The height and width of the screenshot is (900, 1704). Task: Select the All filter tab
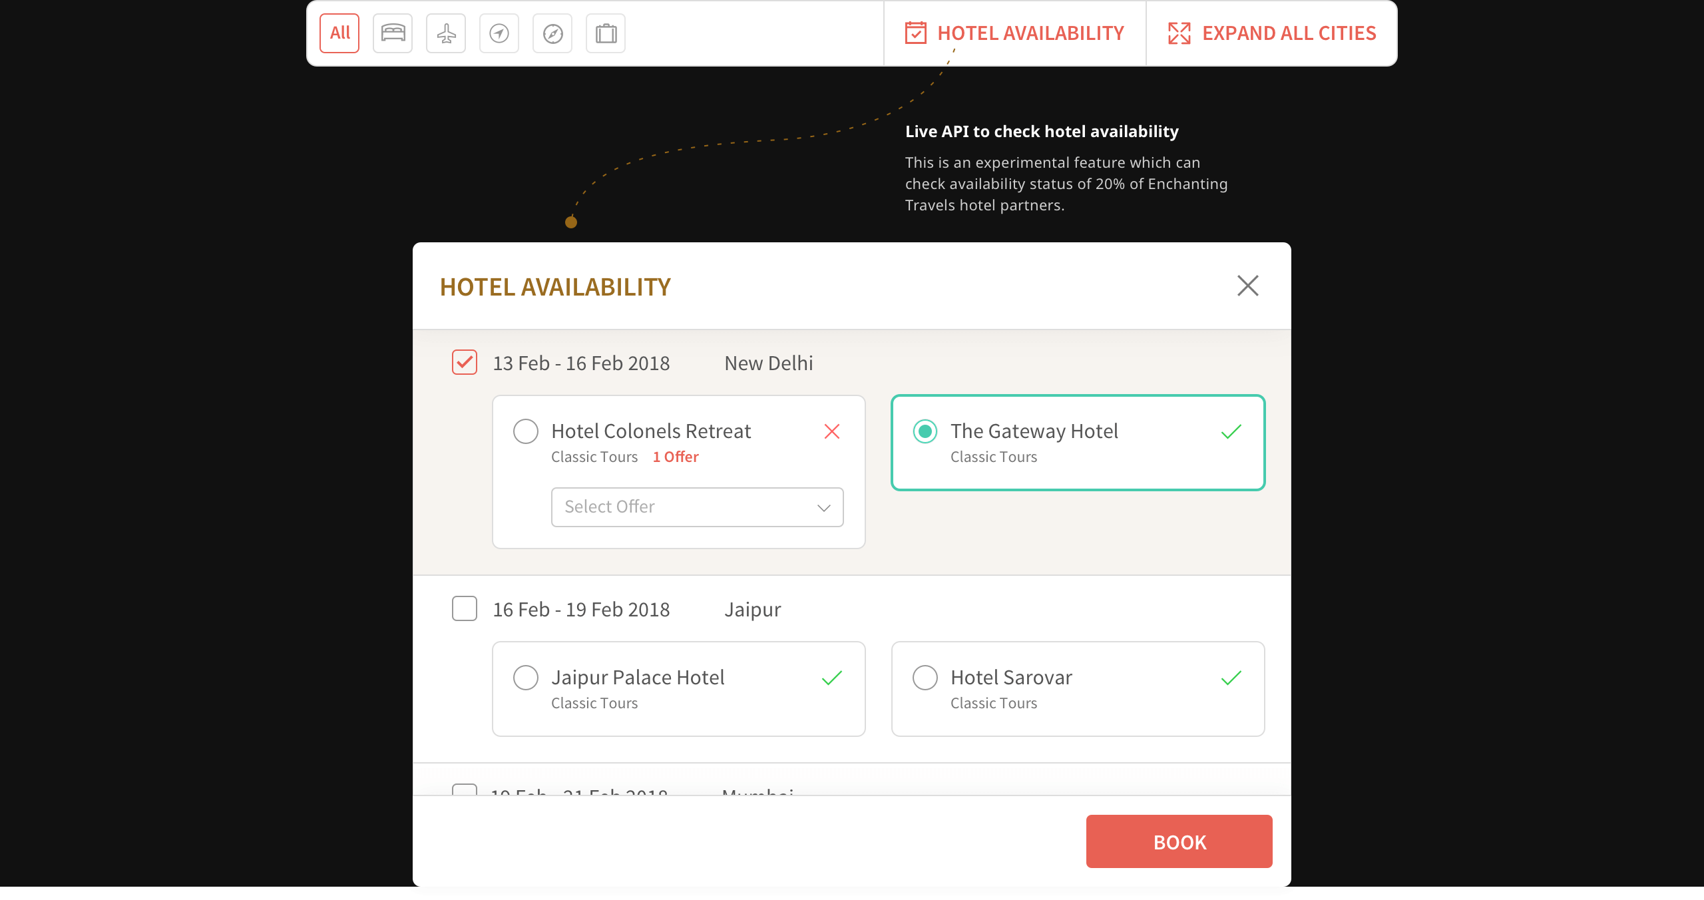[339, 33]
